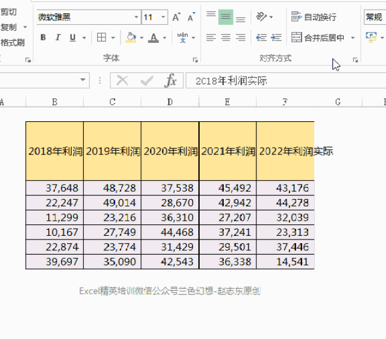Click cell with value 36,310

pos(170,218)
